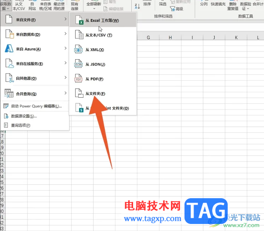Click the merge queries table icon
This screenshot has height=231, width=264.
pyautogui.click(x=9, y=93)
